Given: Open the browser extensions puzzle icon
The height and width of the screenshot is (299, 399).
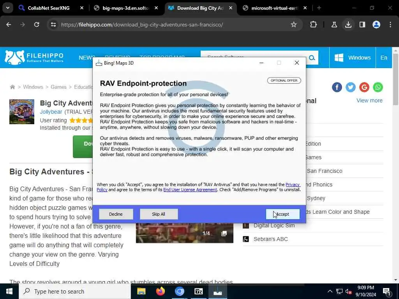Looking at the screenshot, I should (314, 25).
